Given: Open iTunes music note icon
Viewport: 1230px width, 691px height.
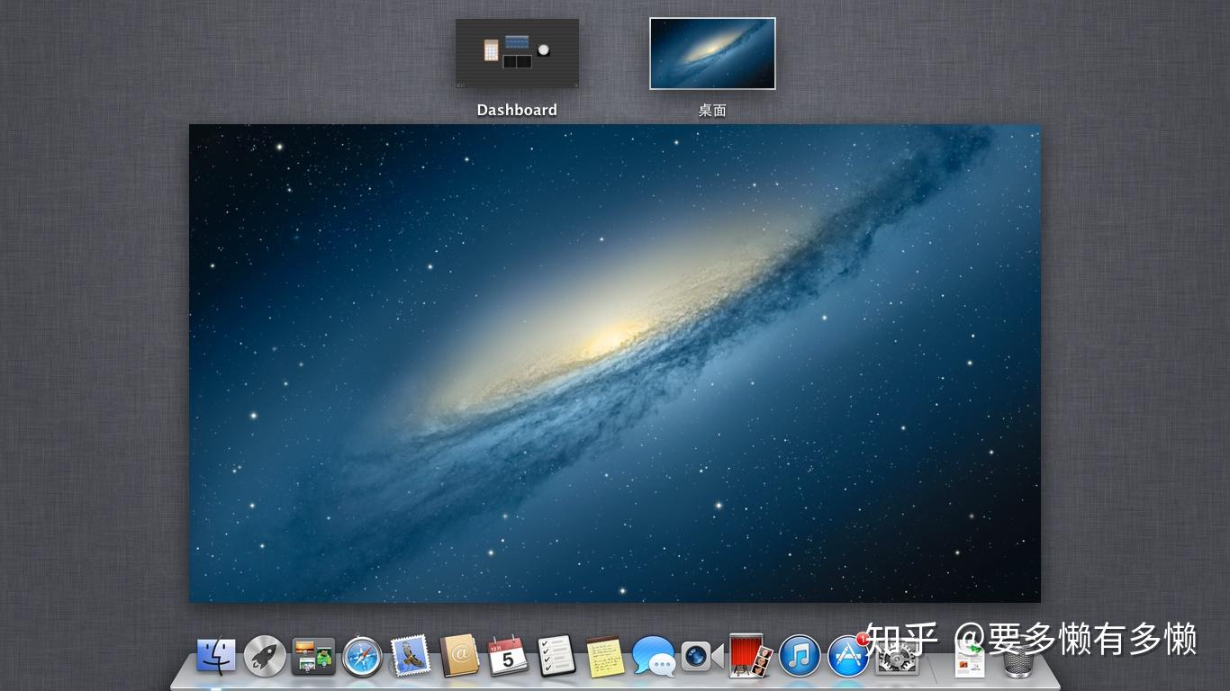Looking at the screenshot, I should point(800,657).
